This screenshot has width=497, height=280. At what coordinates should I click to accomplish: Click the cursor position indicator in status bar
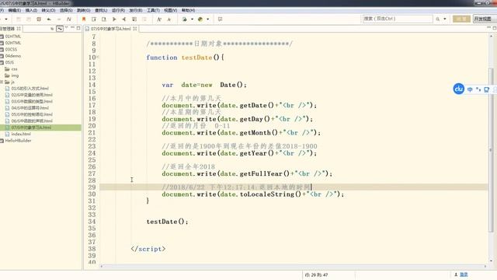[x=316, y=275]
